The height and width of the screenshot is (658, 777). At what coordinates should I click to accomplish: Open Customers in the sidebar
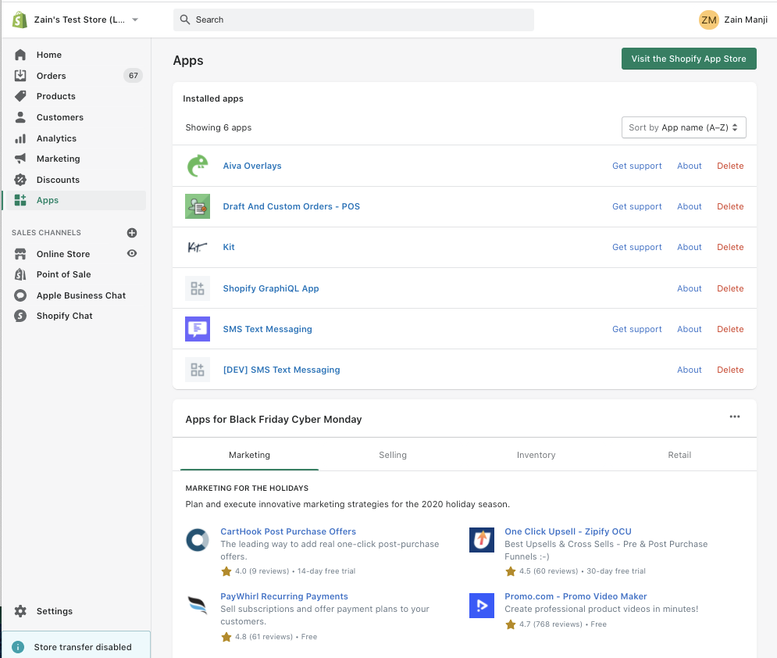(60, 117)
